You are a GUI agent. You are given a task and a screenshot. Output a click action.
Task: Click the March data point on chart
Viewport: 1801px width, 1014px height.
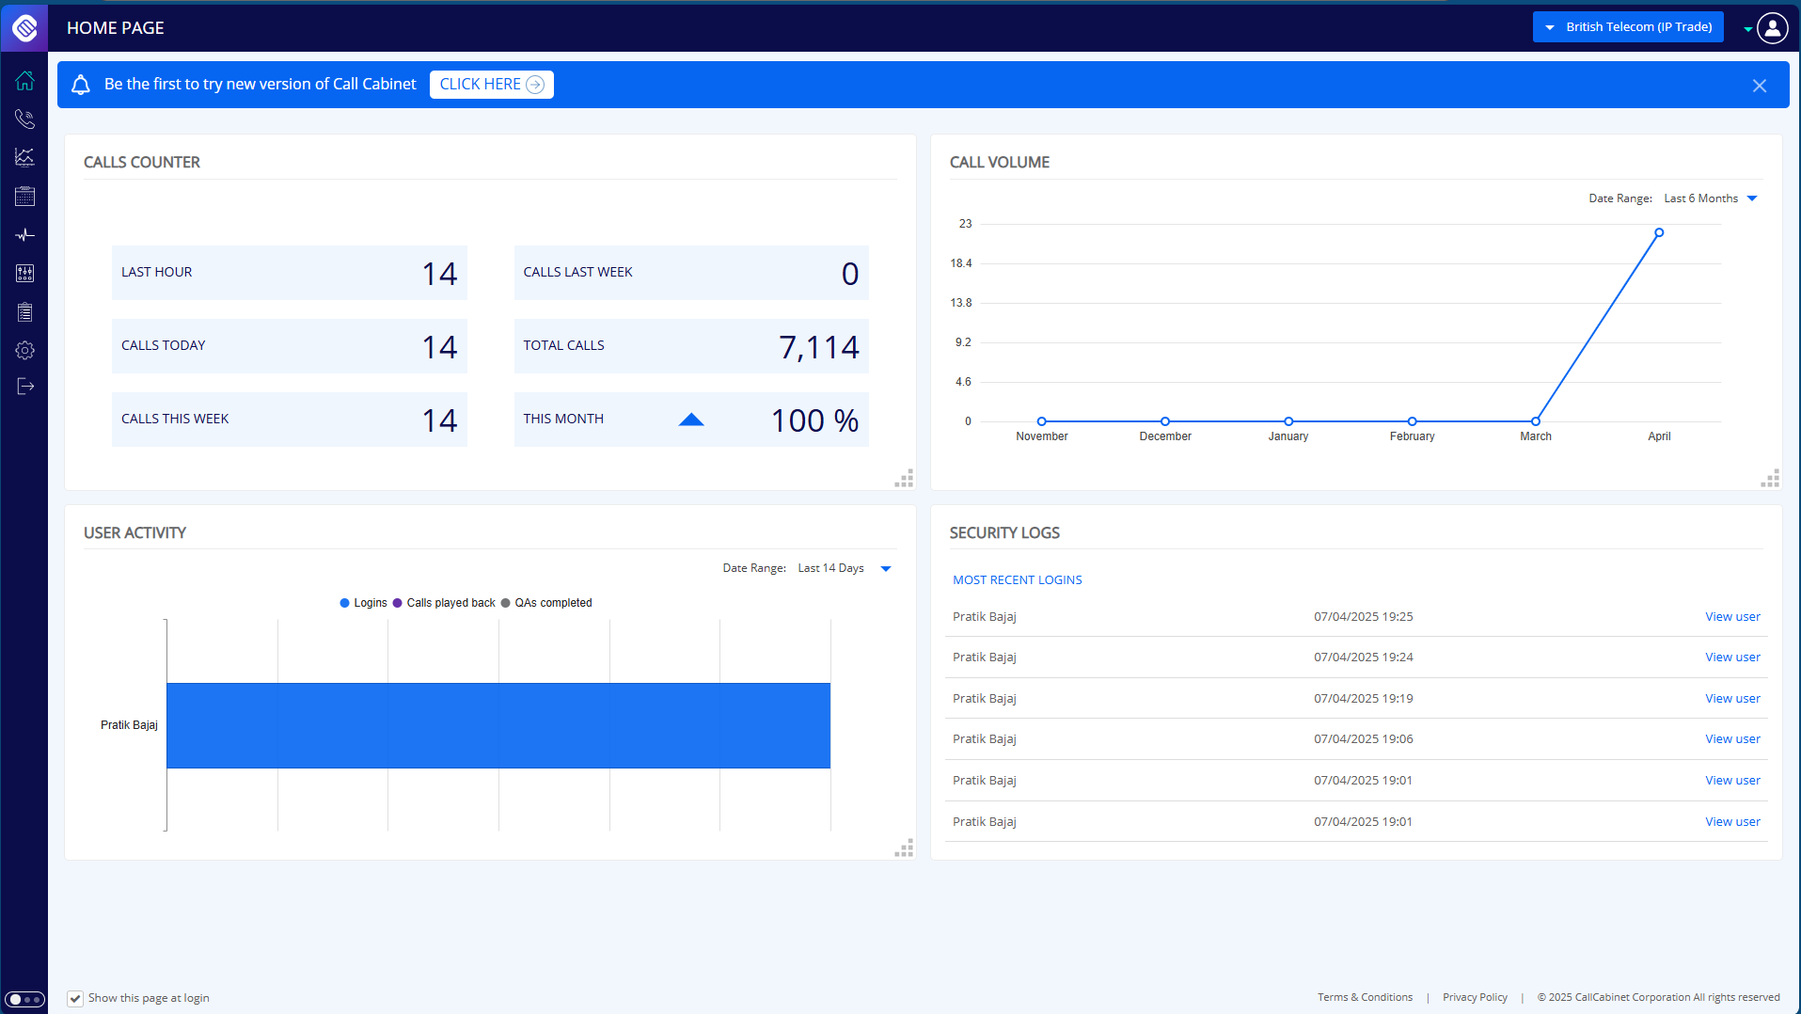pyautogui.click(x=1536, y=421)
